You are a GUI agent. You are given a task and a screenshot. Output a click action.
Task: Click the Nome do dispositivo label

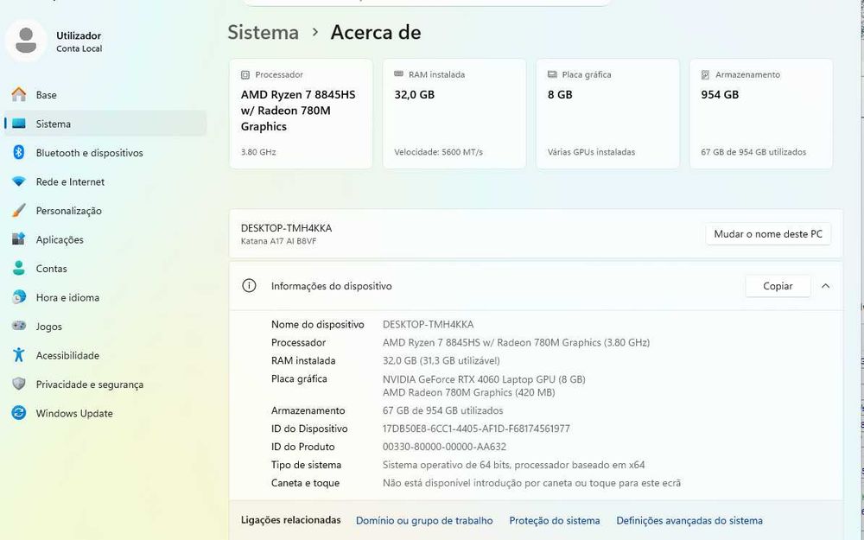[x=317, y=325]
